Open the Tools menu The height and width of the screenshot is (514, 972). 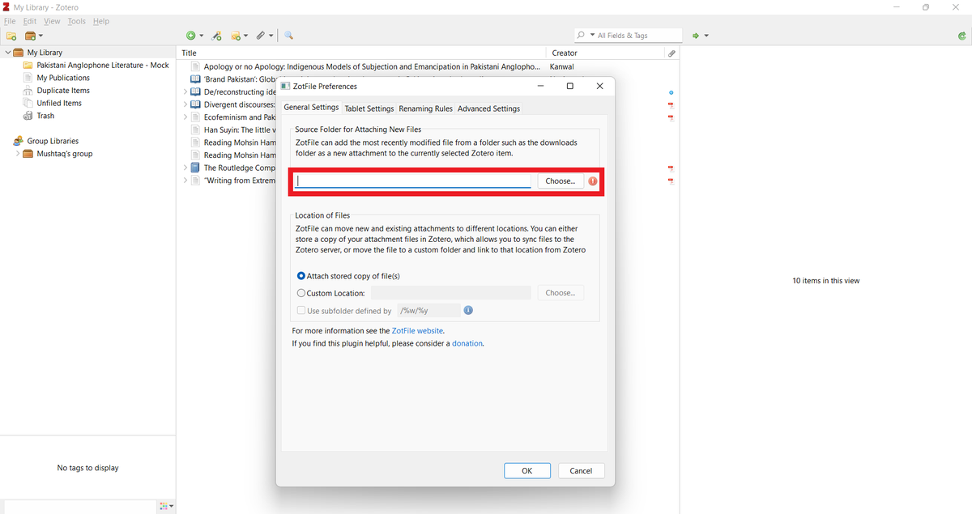coord(76,21)
